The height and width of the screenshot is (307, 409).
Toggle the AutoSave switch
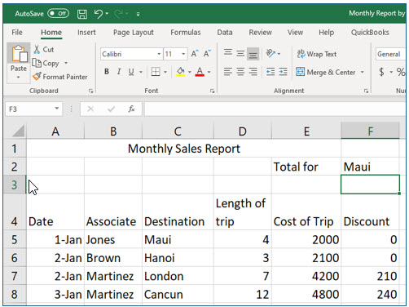pyautogui.click(x=58, y=13)
